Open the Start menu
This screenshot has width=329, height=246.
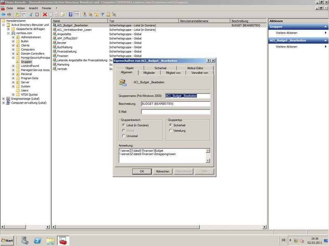[7, 241]
